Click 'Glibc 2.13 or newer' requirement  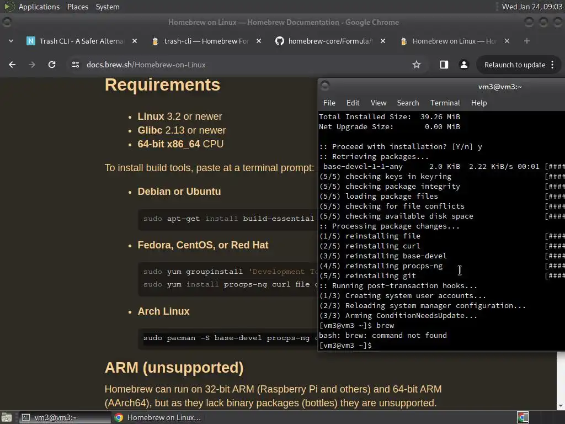pyautogui.click(x=182, y=130)
